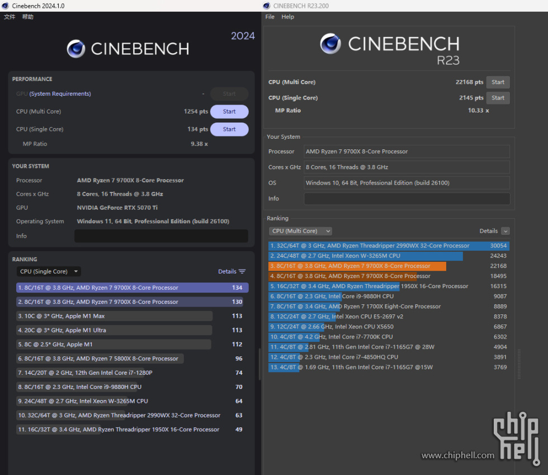The image size is (548, 475).
Task: Click the NVIDIA GeForce RTX 5070 Ti text
Action: click(117, 208)
